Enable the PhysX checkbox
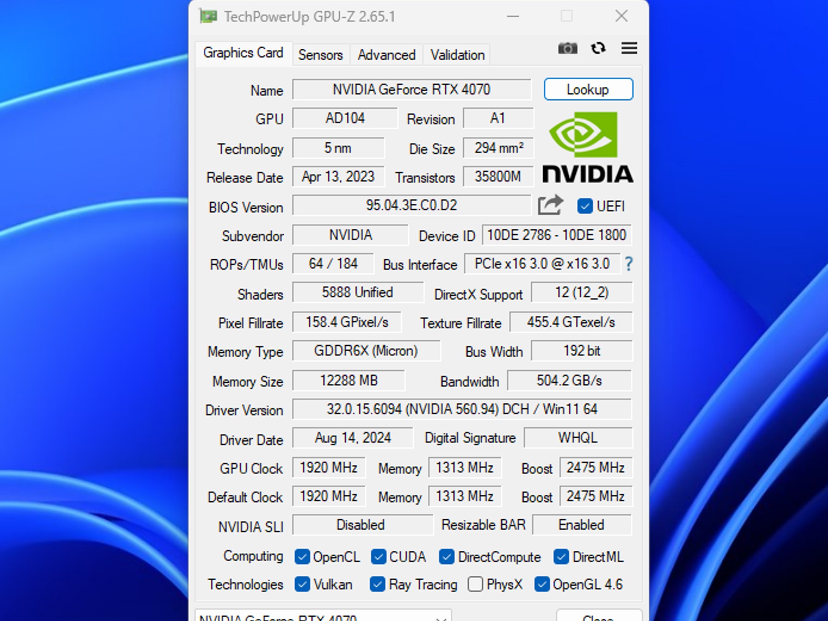 (x=475, y=584)
